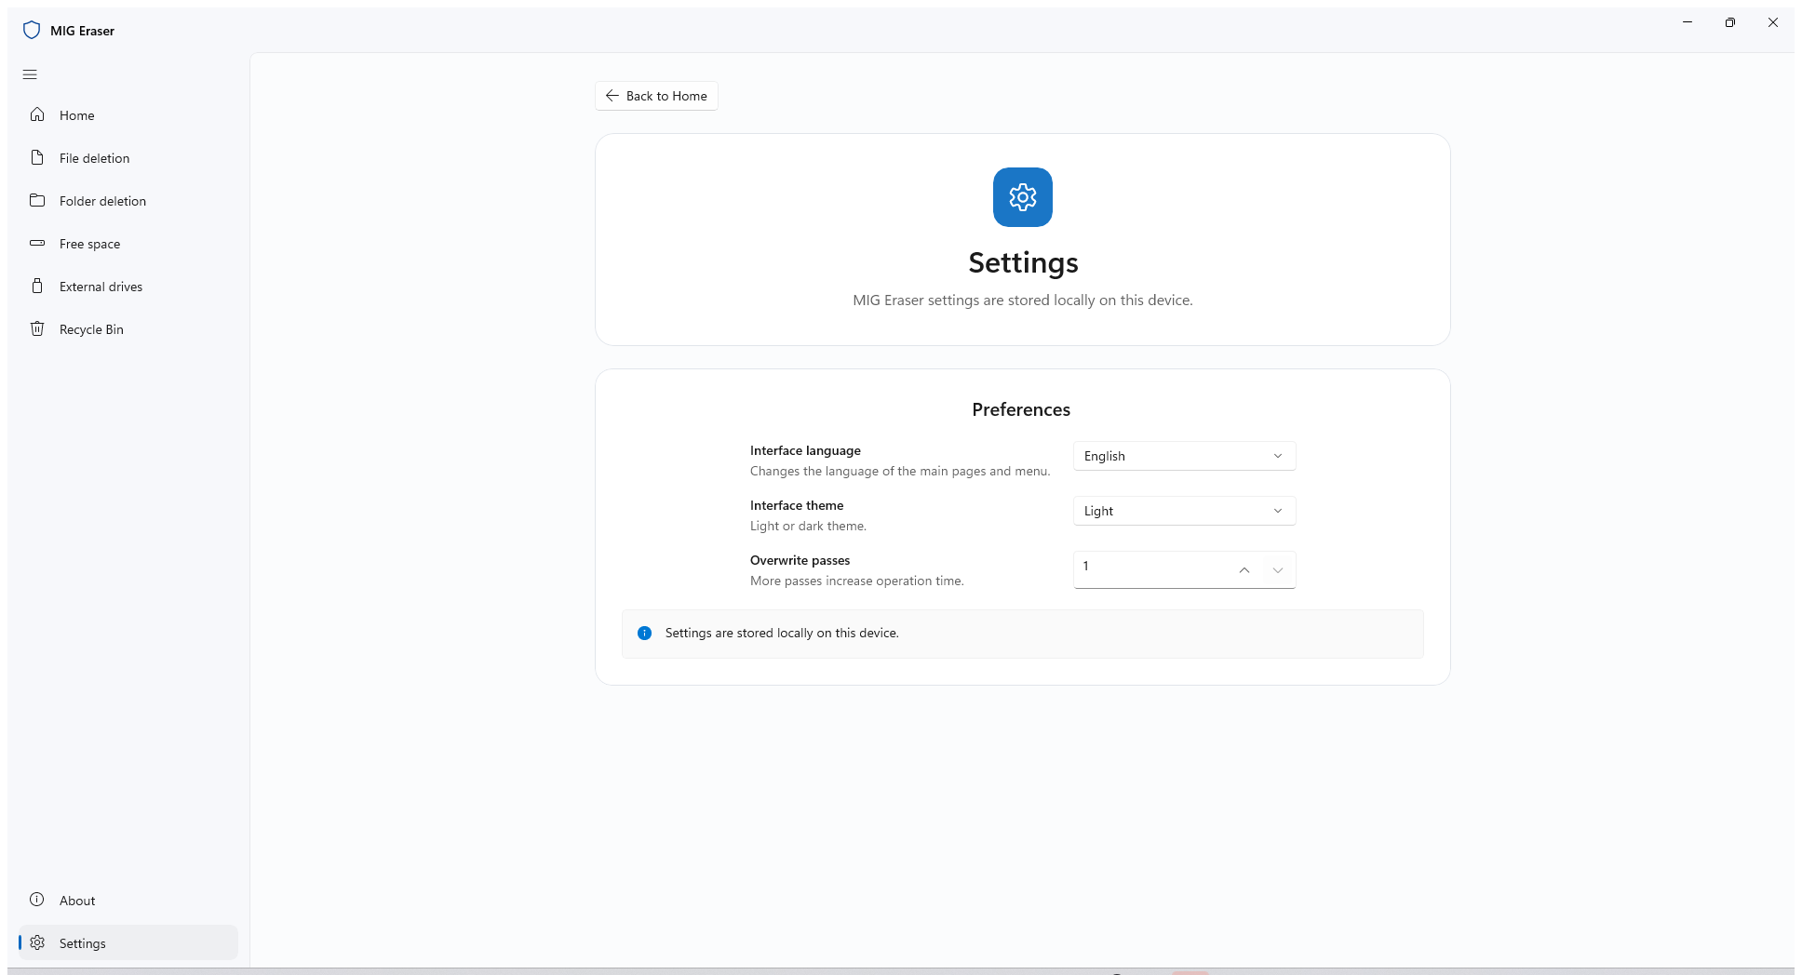Screen dimensions: 1802x975
Task: Close the MIG Eraser window
Action: [1772, 22]
